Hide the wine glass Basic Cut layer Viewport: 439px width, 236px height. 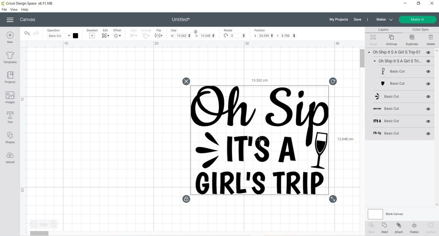coord(428,71)
